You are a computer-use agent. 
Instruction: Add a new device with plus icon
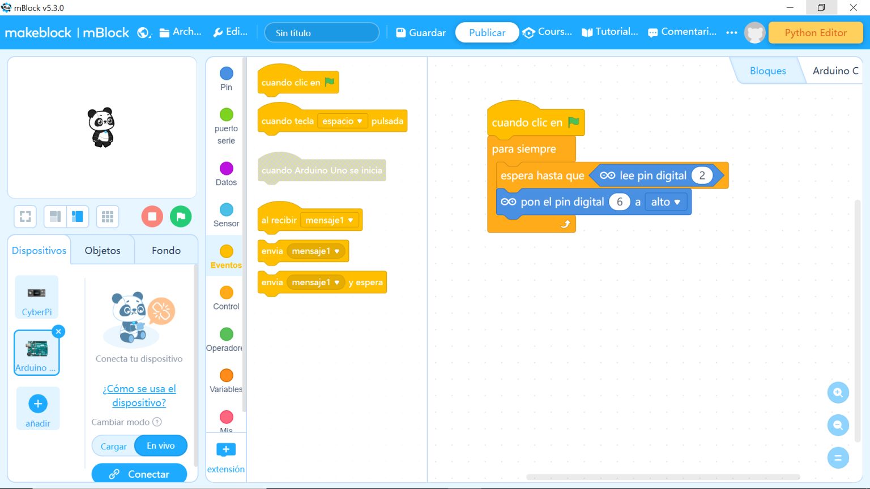tap(38, 404)
